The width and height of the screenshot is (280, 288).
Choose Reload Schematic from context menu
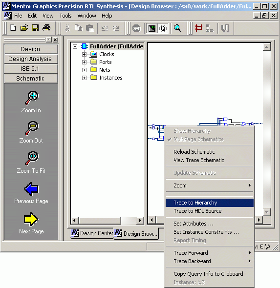210,152
